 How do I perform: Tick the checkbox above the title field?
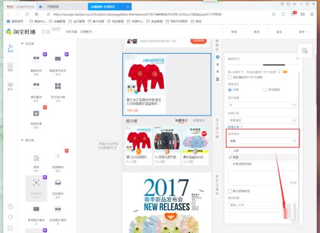[x=230, y=191]
